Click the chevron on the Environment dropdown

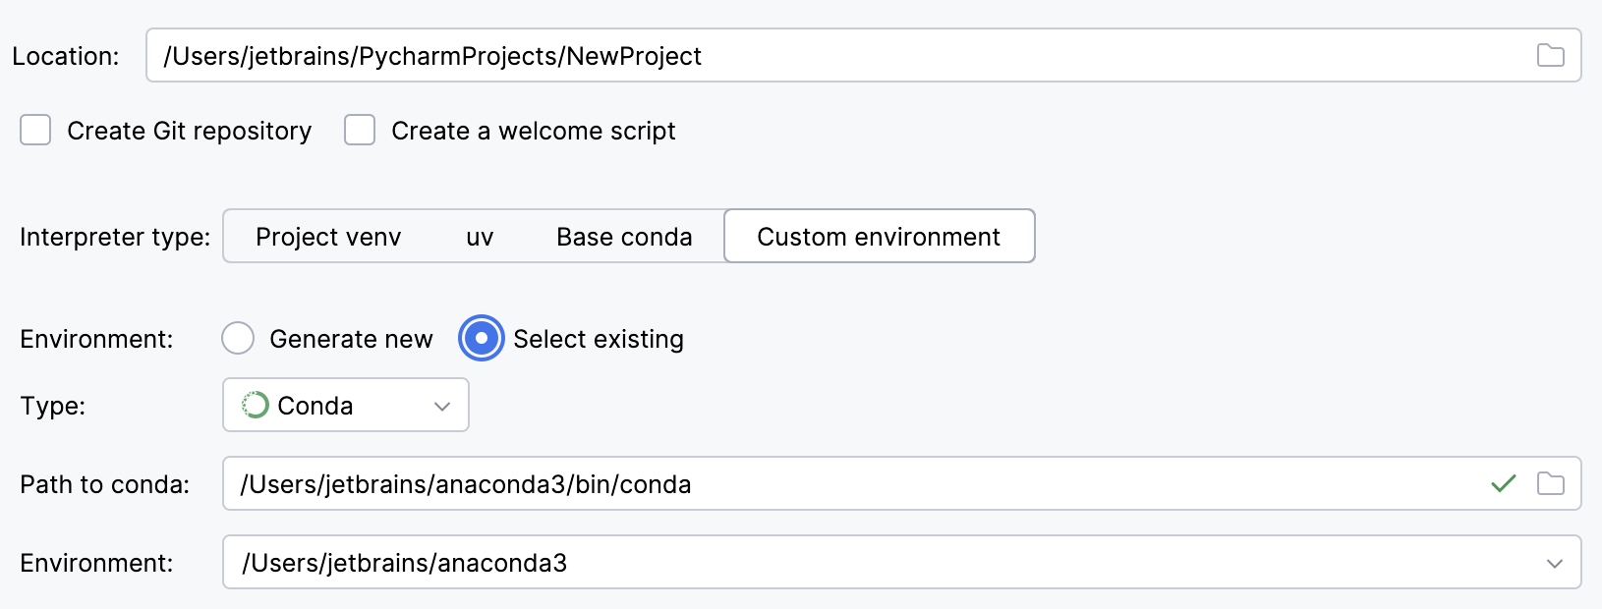point(1553,563)
